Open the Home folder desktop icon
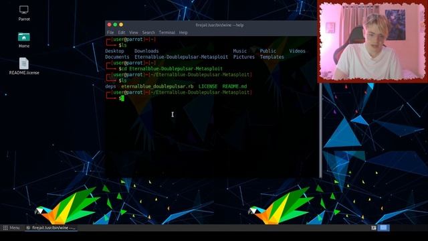This screenshot has width=428, height=241. point(24,40)
